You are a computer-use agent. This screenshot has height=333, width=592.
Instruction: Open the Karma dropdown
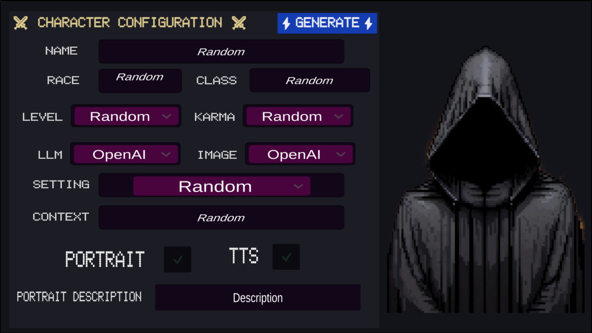click(298, 116)
